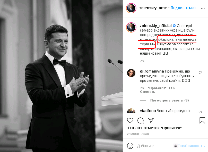Open the emoji picker smiley icon
Viewport: 208px width, 152px height.
tap(130, 146)
